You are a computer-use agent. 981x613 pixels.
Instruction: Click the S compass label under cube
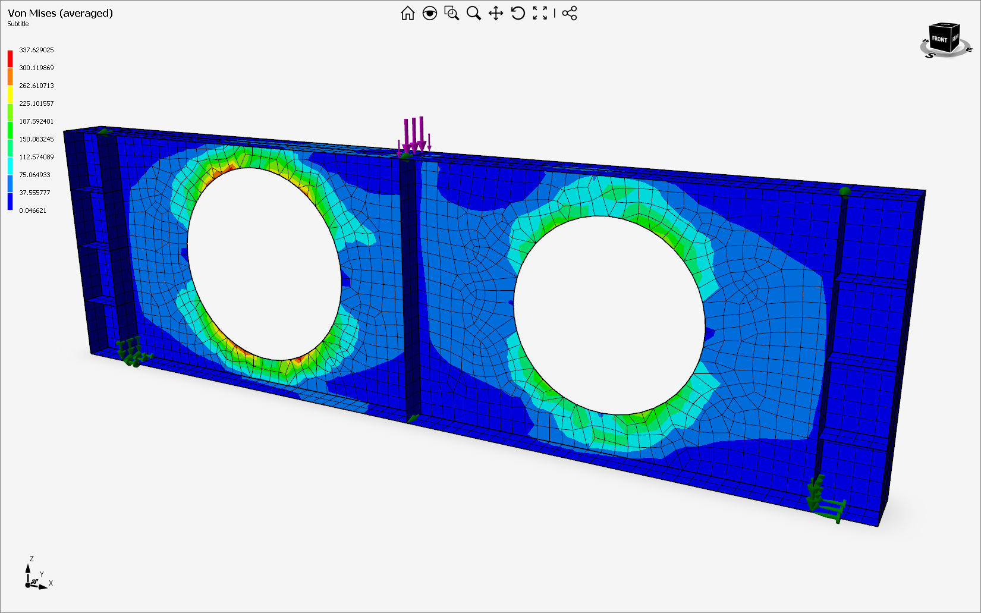coord(930,55)
